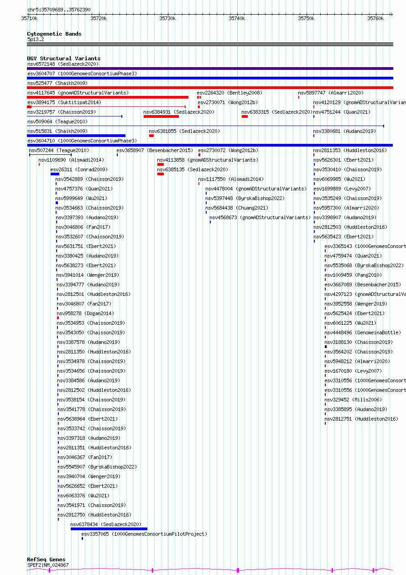Select the nsv4113858 gnomAD variant label
Screen dimensions: 406x575
[208, 160]
